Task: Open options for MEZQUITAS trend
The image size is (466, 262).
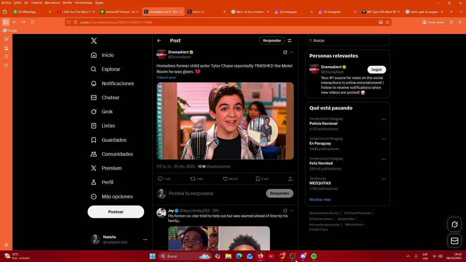Action: [384, 179]
